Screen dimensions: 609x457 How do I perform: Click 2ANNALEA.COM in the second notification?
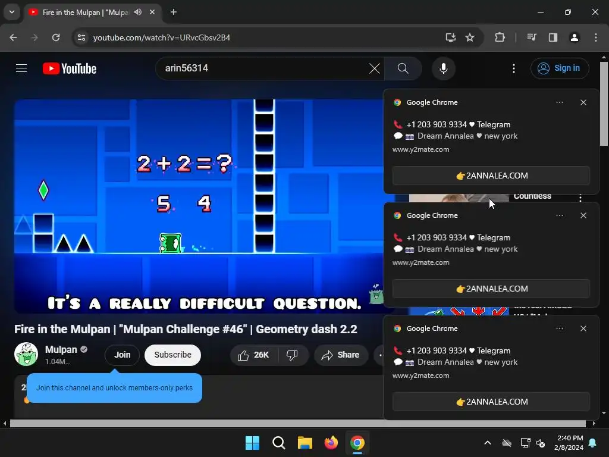[x=491, y=289]
